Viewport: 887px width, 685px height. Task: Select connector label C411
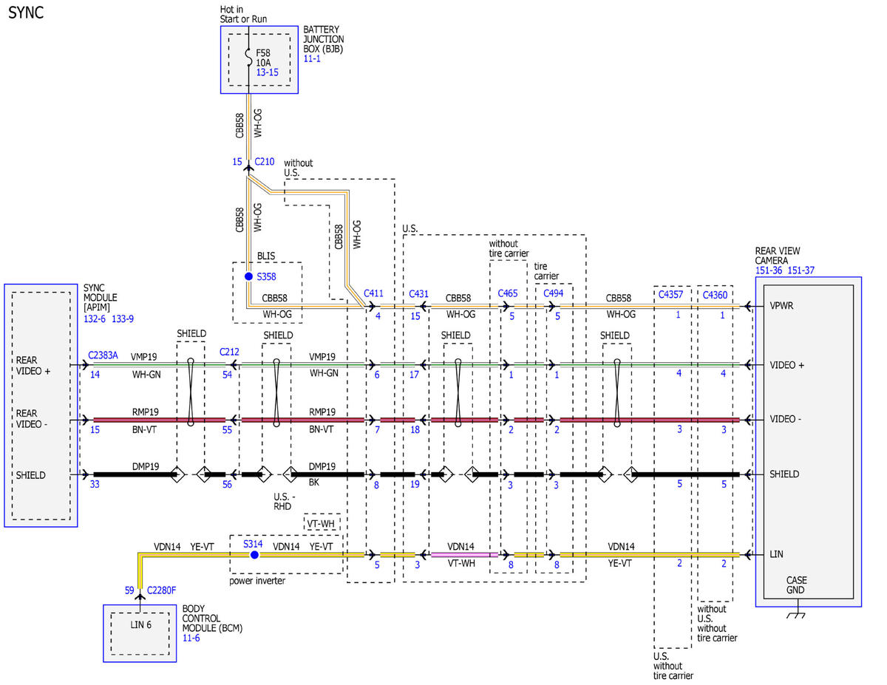(x=374, y=293)
